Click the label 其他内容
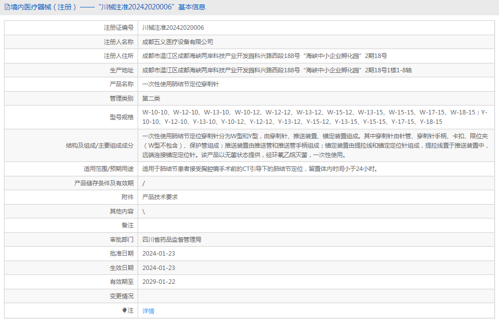The width and height of the screenshot is (499, 321). [x=122, y=212]
